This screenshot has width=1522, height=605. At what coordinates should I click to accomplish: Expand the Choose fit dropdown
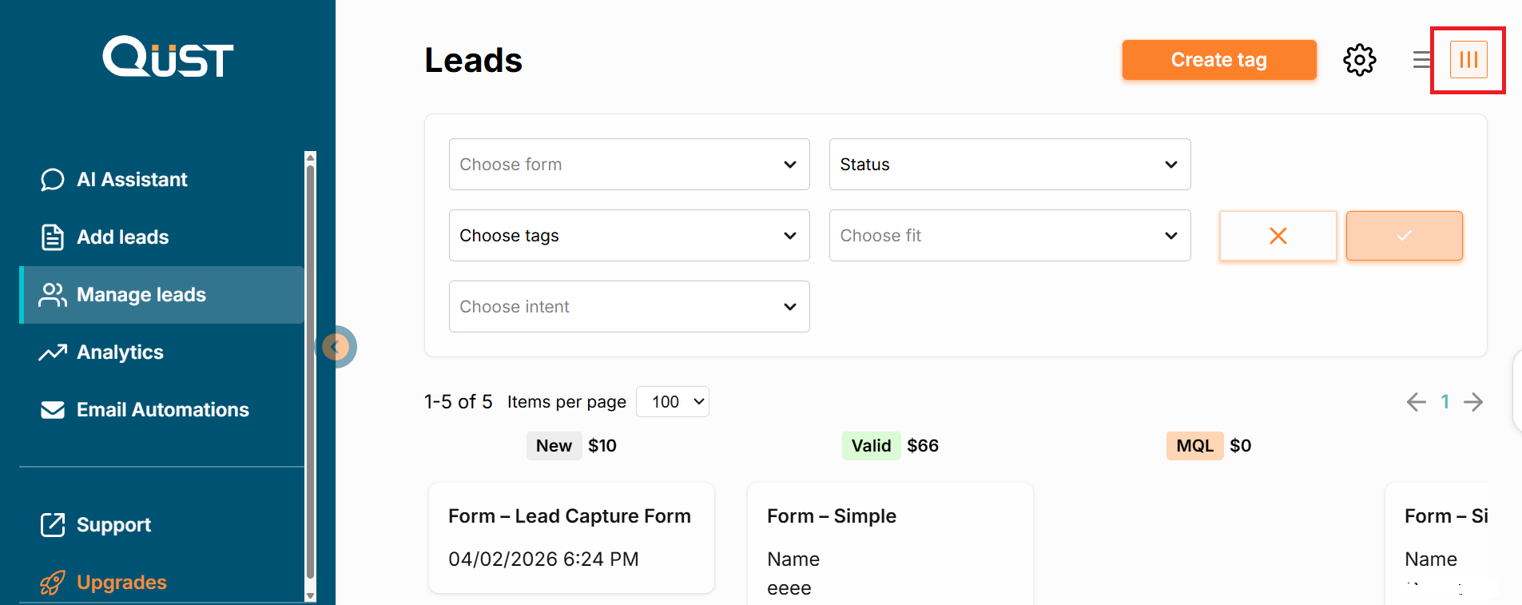(x=1009, y=236)
